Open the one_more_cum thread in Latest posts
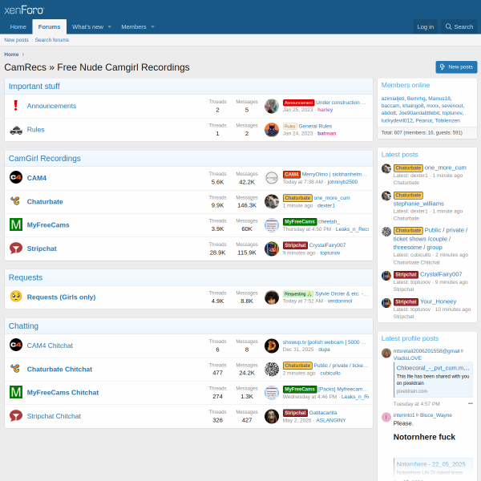 [x=446, y=168]
